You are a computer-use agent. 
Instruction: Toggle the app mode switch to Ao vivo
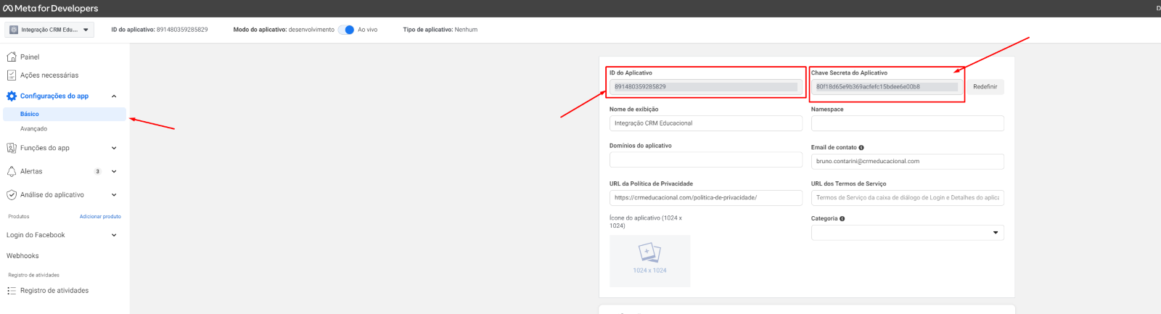coord(346,30)
